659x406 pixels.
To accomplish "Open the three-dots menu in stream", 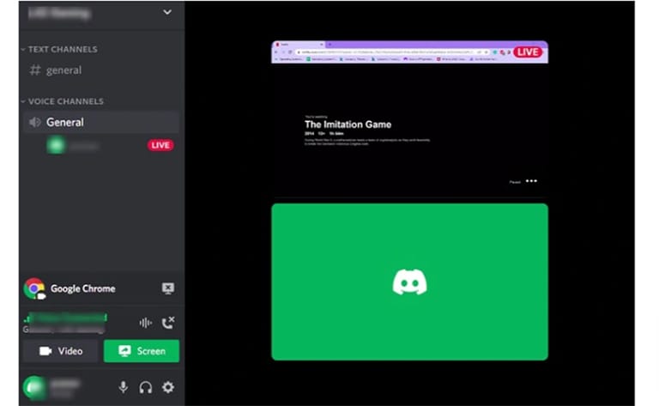I will click(x=532, y=181).
